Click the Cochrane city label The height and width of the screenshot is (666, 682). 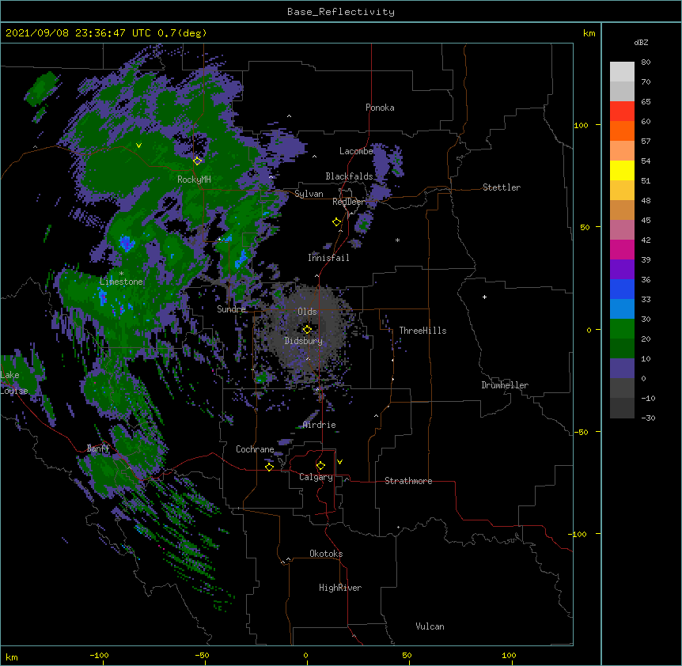pos(255,449)
